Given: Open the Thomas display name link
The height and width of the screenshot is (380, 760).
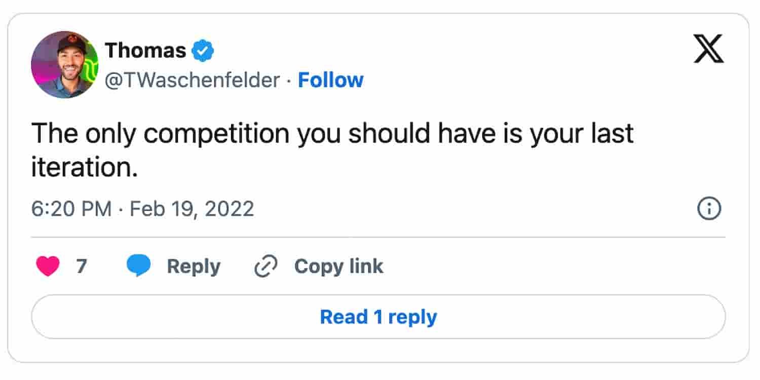Looking at the screenshot, I should pyautogui.click(x=146, y=50).
